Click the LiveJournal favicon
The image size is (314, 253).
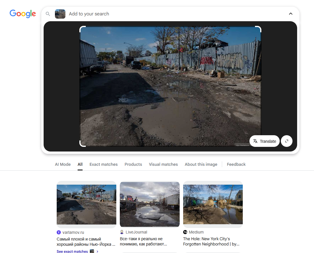122,232
